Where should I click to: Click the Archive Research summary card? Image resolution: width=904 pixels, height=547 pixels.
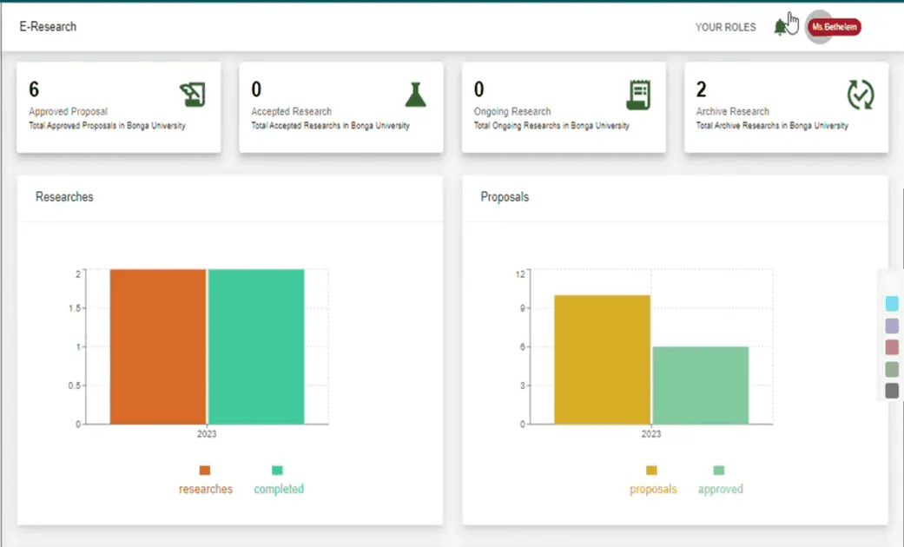point(786,107)
